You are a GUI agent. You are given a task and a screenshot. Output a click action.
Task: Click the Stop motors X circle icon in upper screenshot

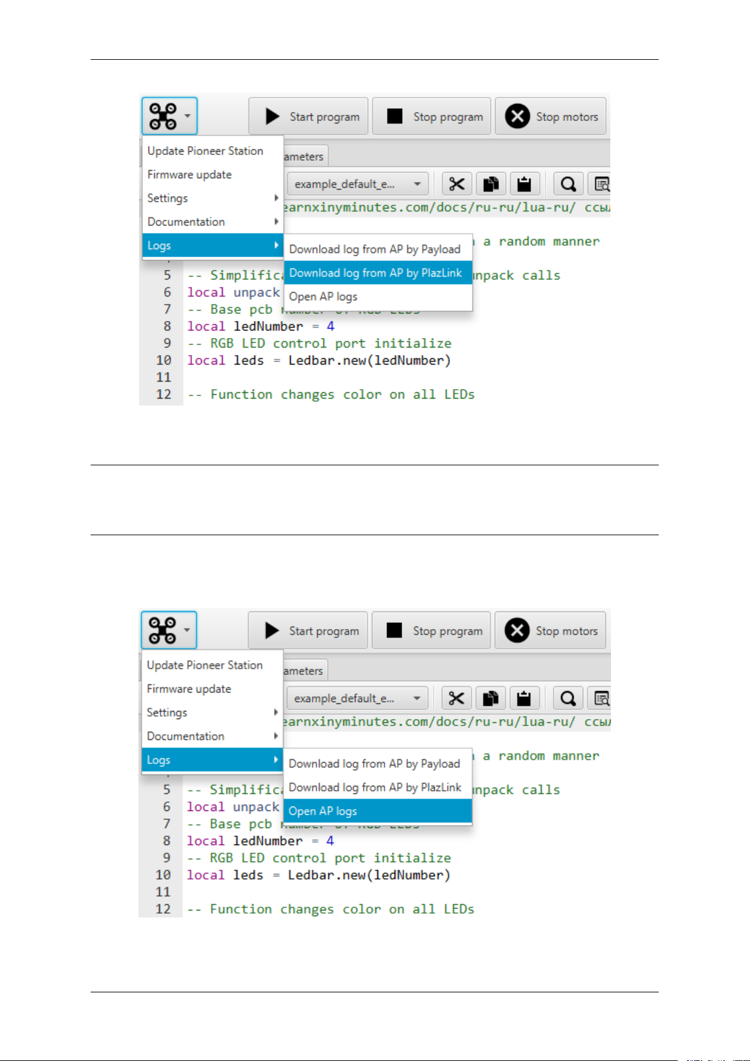517,116
